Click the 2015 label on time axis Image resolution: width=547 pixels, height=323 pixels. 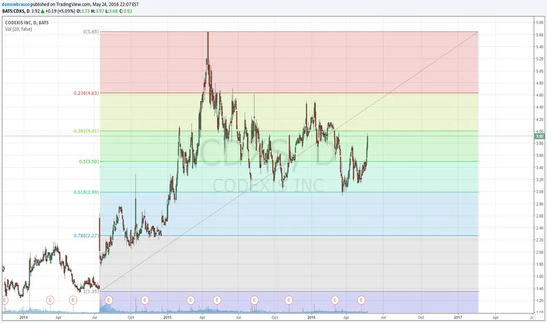tap(167, 317)
